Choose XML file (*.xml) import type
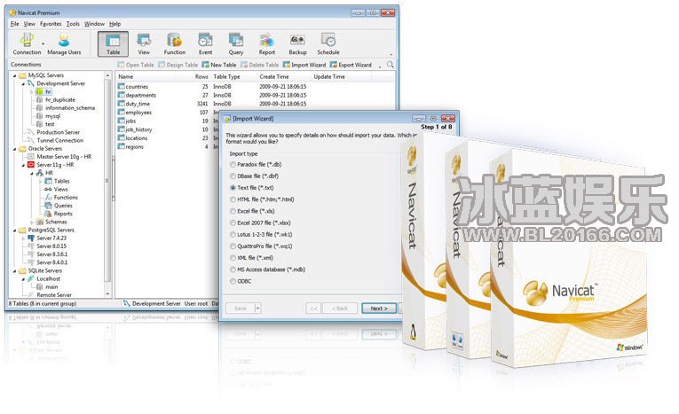679x414 pixels. click(x=251, y=258)
